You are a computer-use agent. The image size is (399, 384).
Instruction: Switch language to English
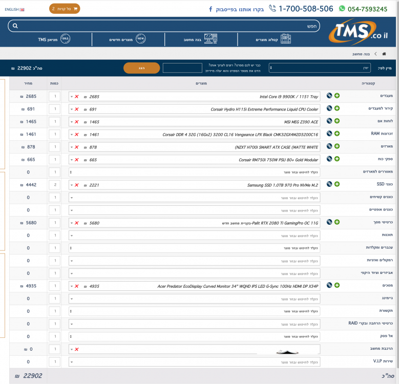[x=14, y=9]
